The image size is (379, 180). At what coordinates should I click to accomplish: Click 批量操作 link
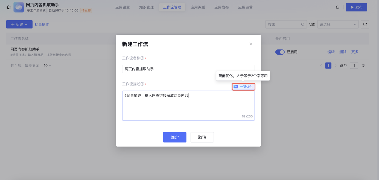[x=42, y=24]
